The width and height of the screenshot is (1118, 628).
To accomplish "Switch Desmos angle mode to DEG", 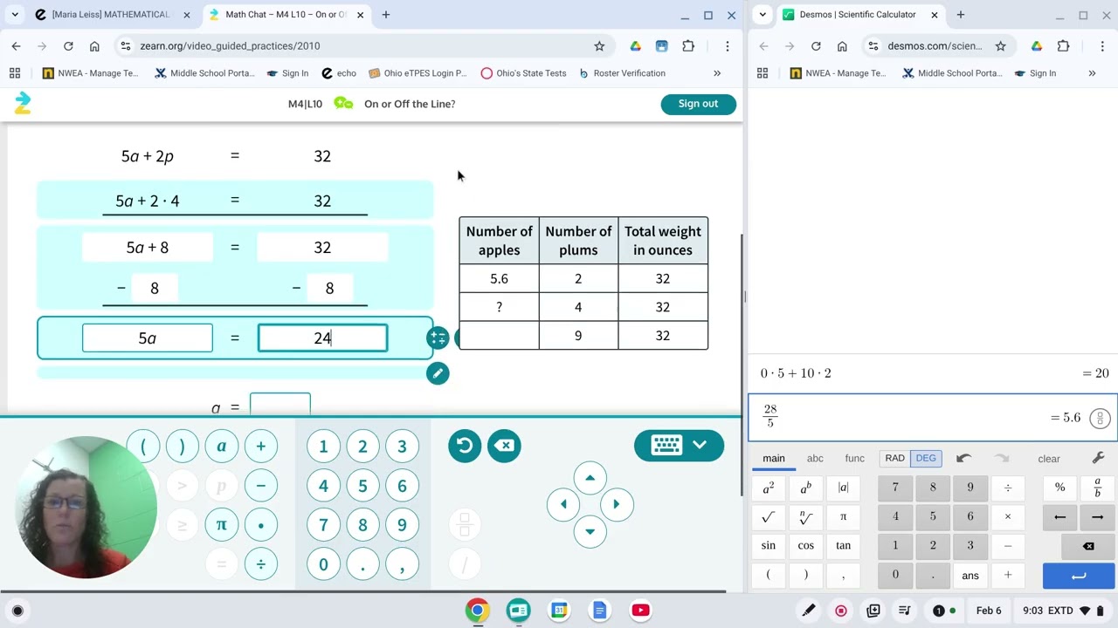I will (926, 458).
